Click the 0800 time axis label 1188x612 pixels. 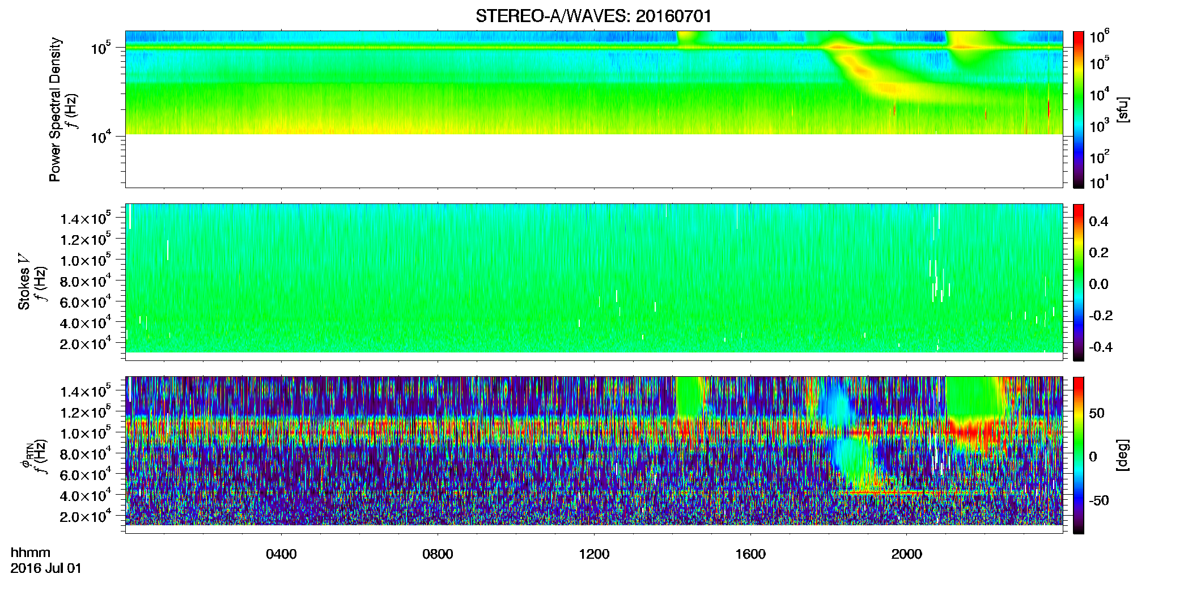click(438, 554)
